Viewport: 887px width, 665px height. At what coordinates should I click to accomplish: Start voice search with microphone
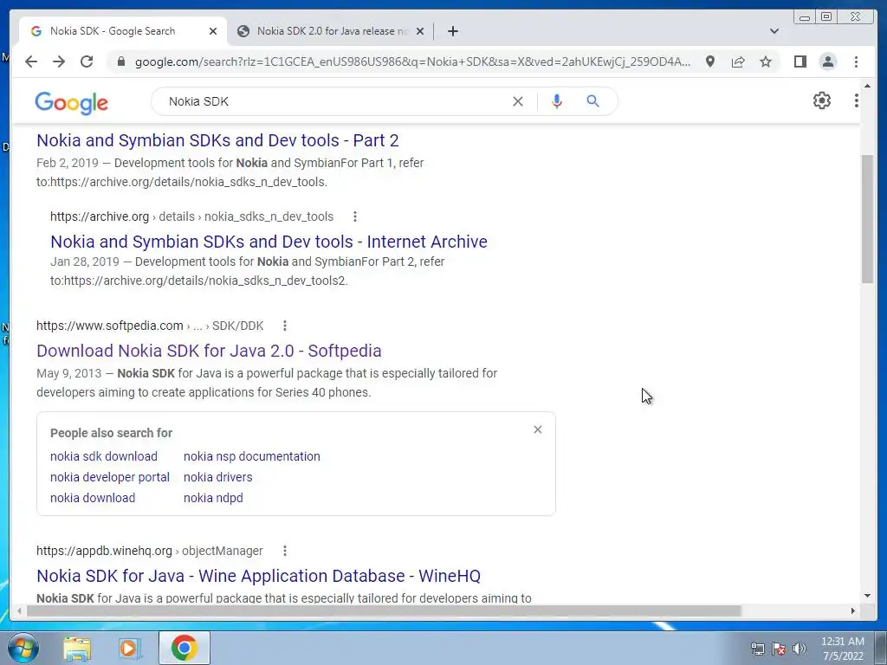tap(557, 101)
